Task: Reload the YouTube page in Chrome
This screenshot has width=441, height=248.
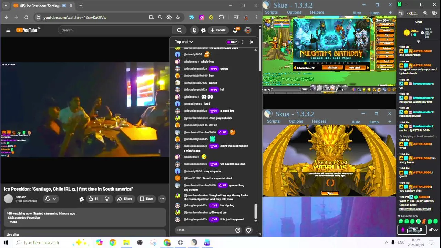Action: click(x=26, y=17)
